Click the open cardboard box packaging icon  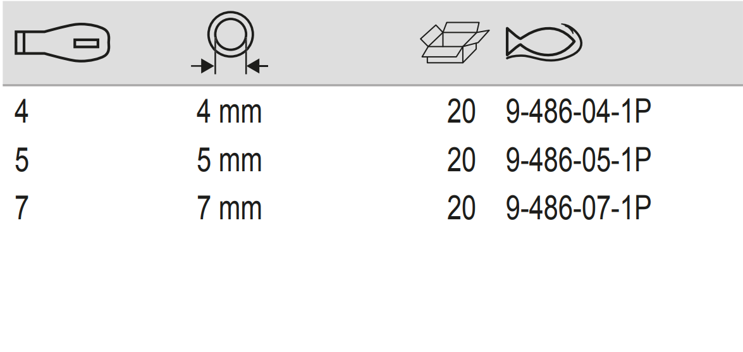click(x=455, y=43)
